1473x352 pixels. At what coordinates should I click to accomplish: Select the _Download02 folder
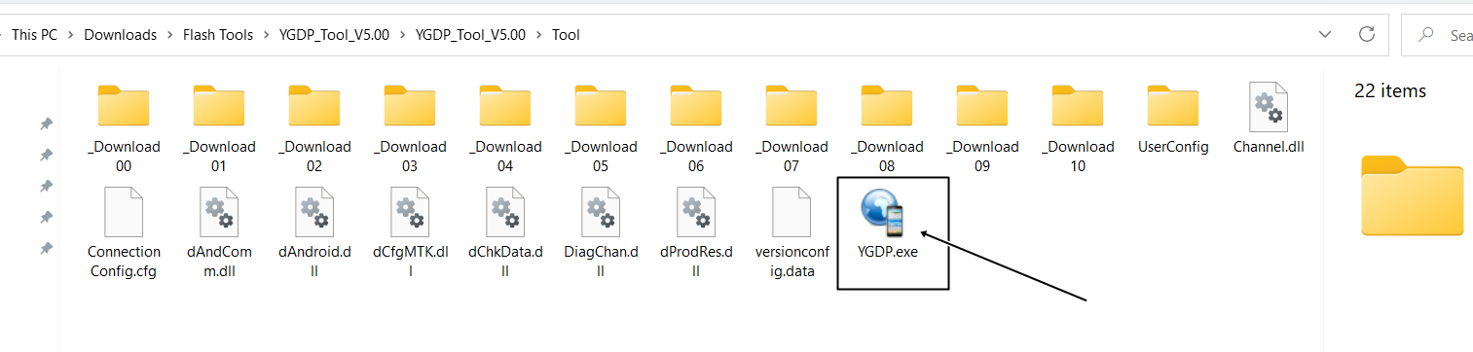[x=314, y=127]
